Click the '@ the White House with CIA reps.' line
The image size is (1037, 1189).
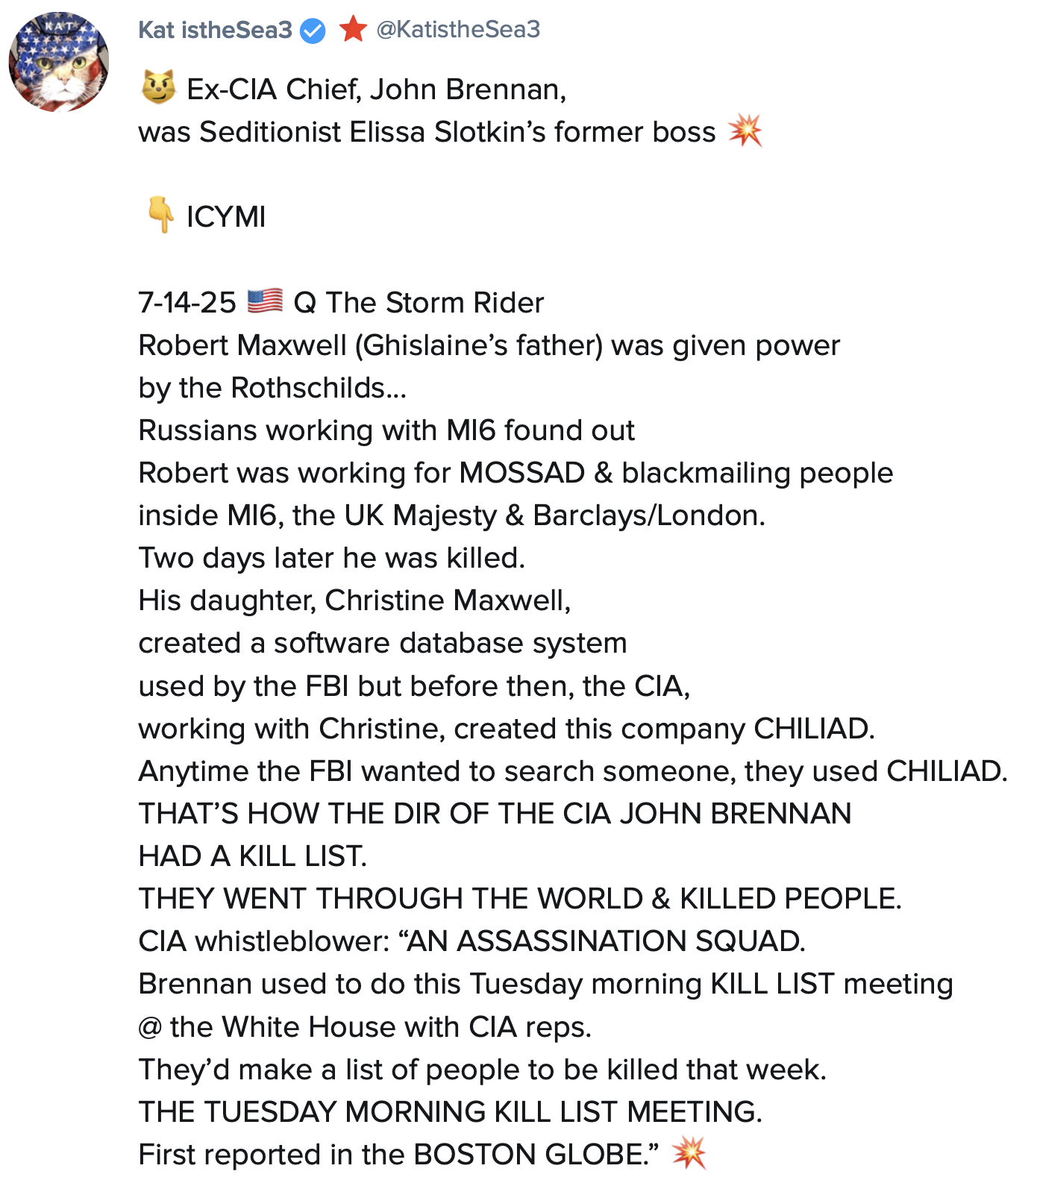coord(365,1027)
